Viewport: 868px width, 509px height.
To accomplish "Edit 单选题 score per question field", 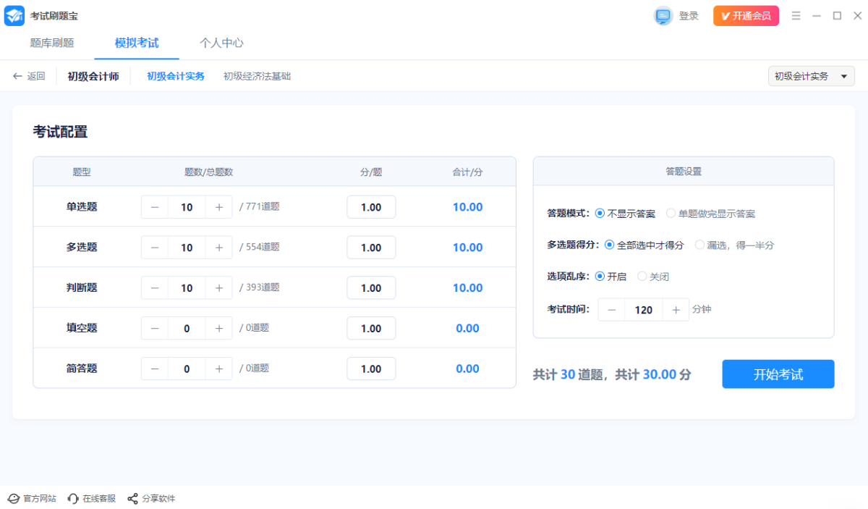I will [x=371, y=207].
